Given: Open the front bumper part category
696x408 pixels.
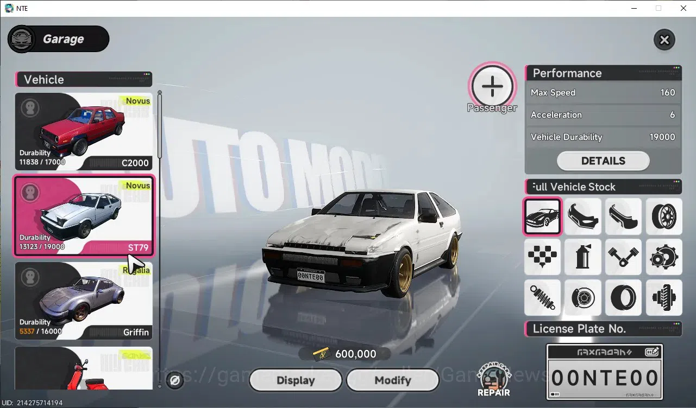Looking at the screenshot, I should coord(583,216).
